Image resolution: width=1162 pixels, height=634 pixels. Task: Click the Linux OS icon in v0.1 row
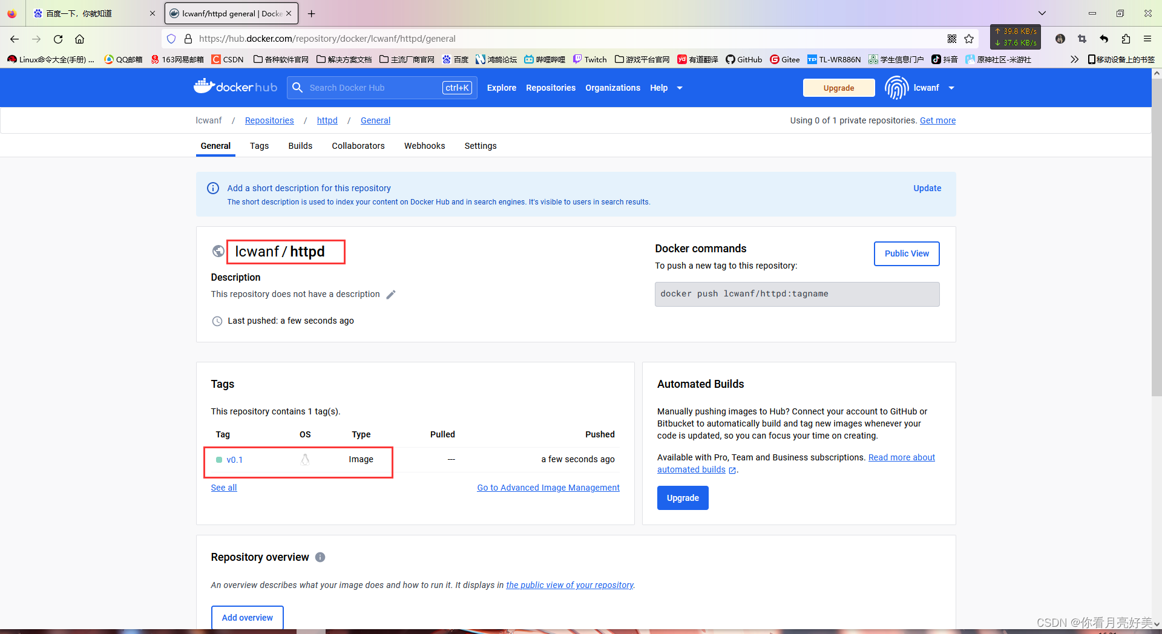point(305,460)
